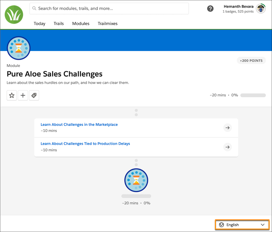The image size is (272, 232).
Task: Open the English language dropdown
Action: 242,225
